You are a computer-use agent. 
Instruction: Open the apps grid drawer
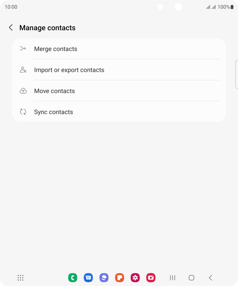(x=20, y=278)
